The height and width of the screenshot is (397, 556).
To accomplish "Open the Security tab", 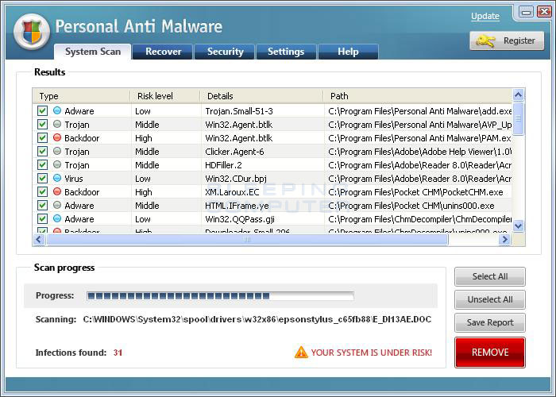I will point(225,52).
